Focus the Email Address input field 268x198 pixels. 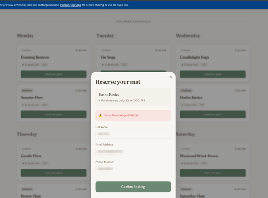[133, 152]
